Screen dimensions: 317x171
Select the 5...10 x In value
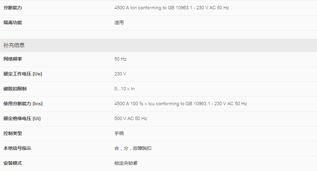click(124, 89)
